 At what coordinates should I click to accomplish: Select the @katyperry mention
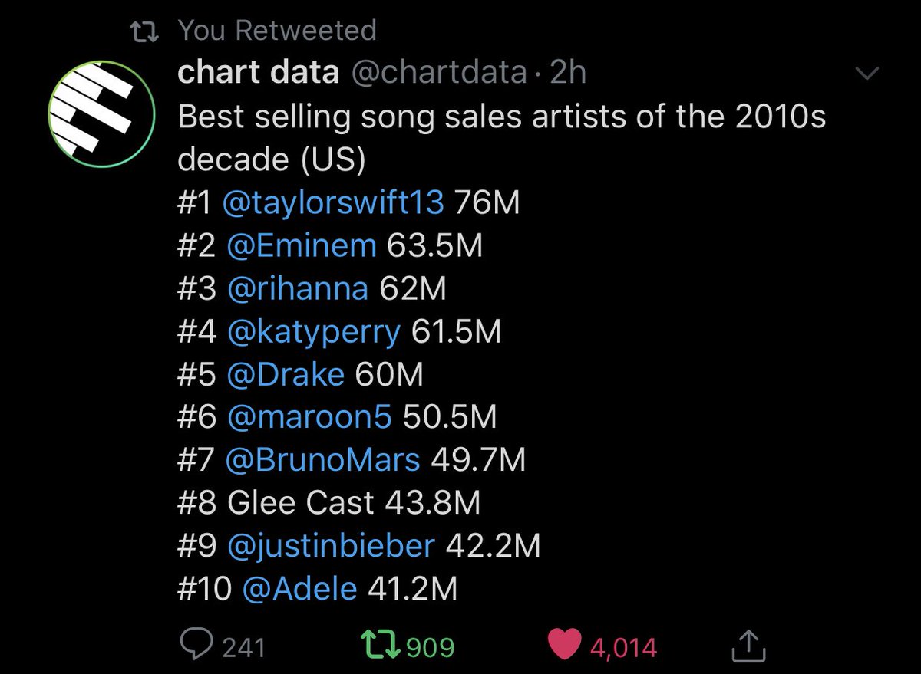pos(314,332)
